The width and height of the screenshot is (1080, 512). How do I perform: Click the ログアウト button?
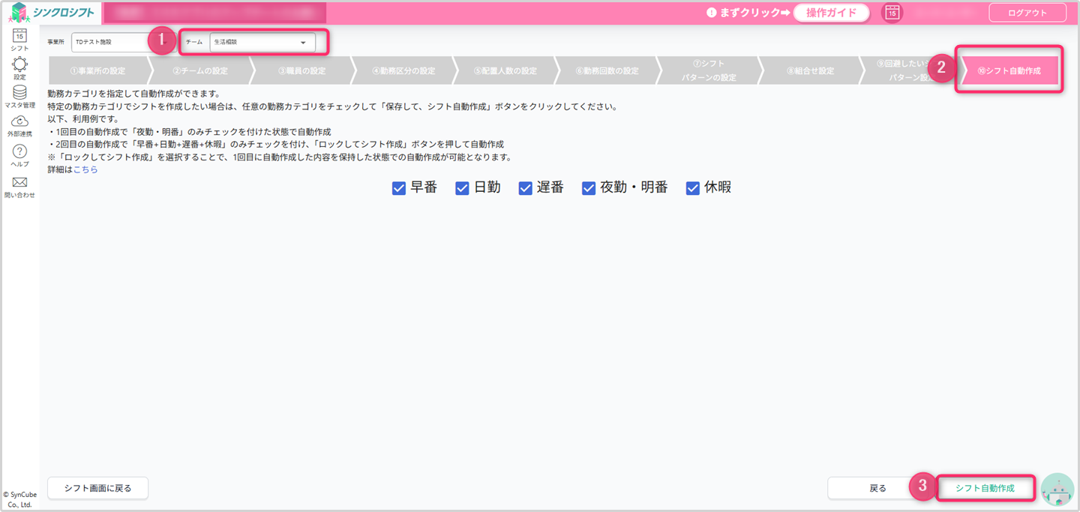click(x=1027, y=13)
